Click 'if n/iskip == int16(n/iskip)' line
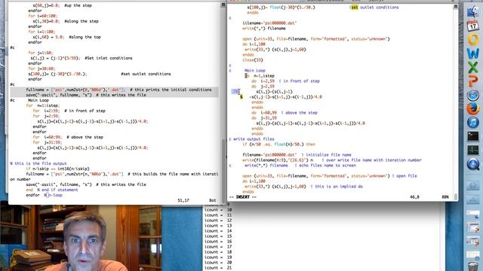483x271 pixels. click(x=57, y=169)
